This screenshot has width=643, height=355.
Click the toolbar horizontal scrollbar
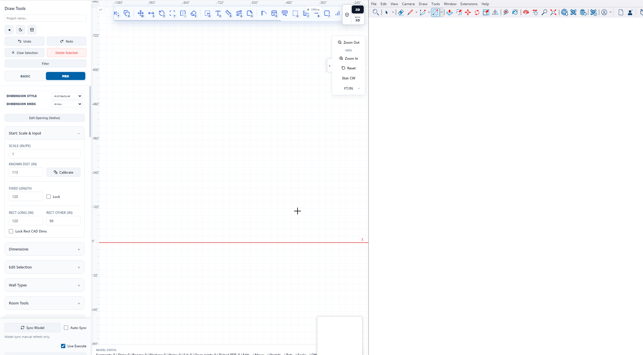click(197, 21)
